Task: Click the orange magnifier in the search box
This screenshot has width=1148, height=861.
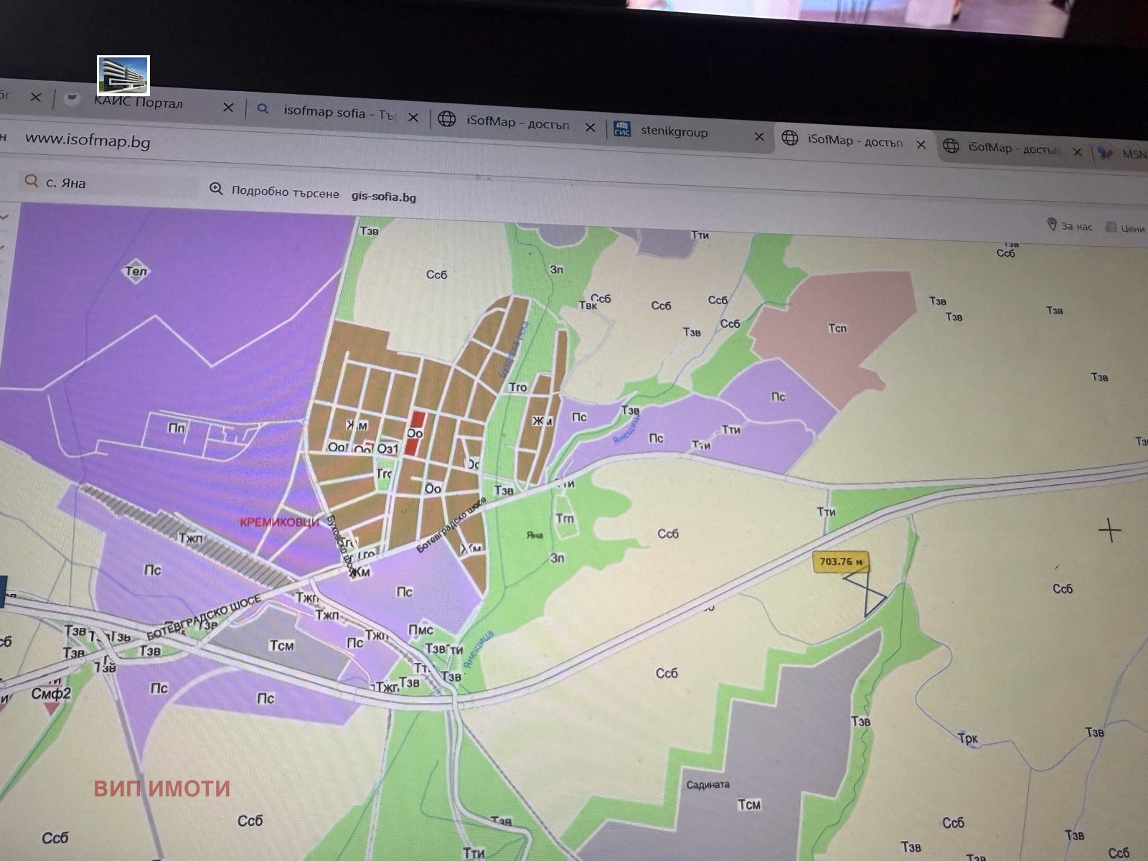Action: click(31, 181)
